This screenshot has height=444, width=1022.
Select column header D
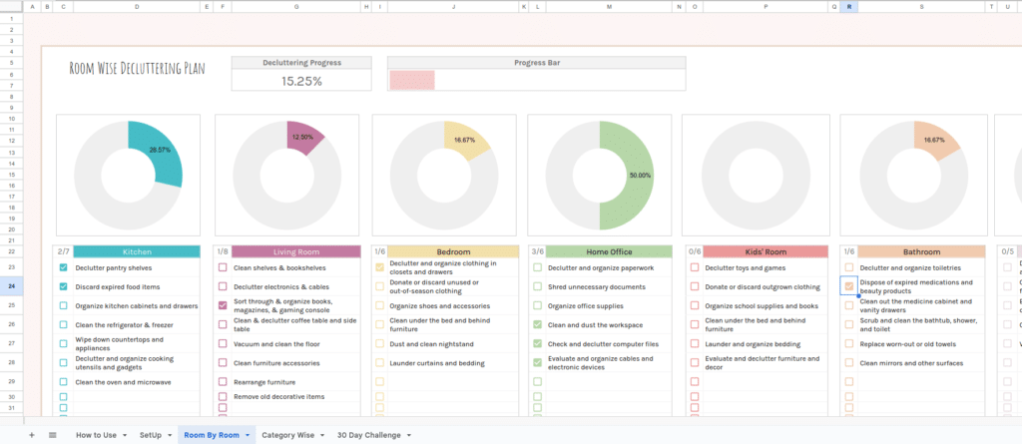(137, 6)
